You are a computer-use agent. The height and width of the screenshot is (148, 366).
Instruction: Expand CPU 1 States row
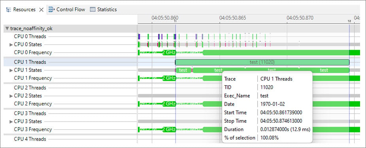click(11, 70)
